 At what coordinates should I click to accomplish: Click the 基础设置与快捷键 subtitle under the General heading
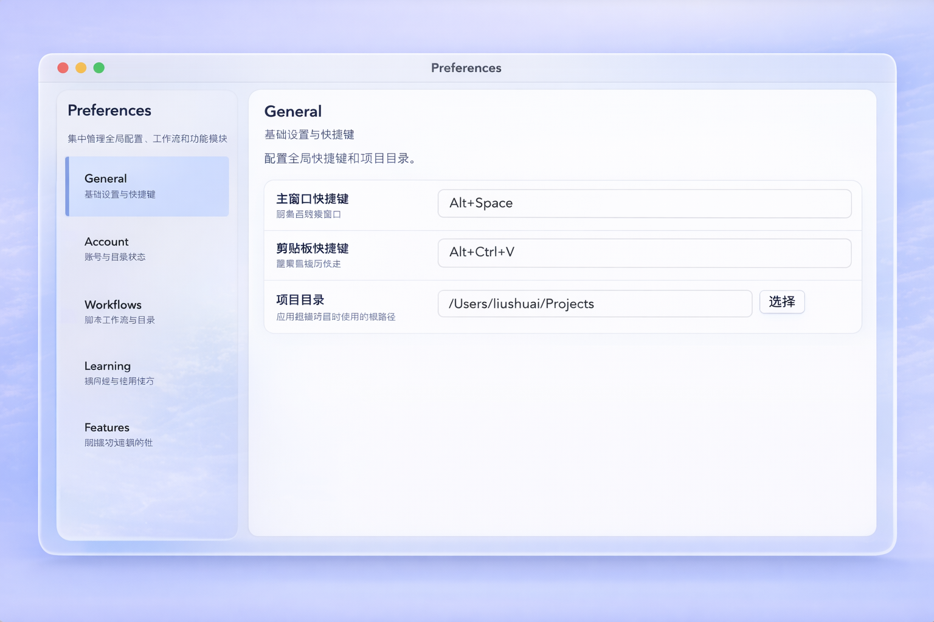pyautogui.click(x=309, y=135)
